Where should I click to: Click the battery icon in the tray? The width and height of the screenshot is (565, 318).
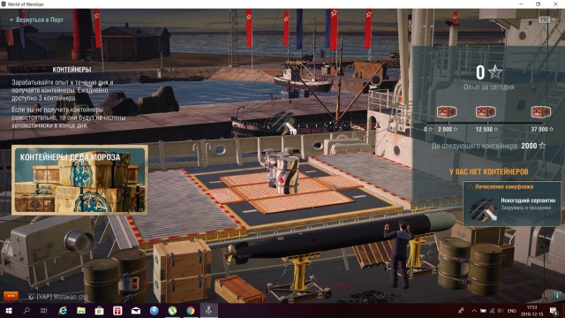tap(484, 310)
